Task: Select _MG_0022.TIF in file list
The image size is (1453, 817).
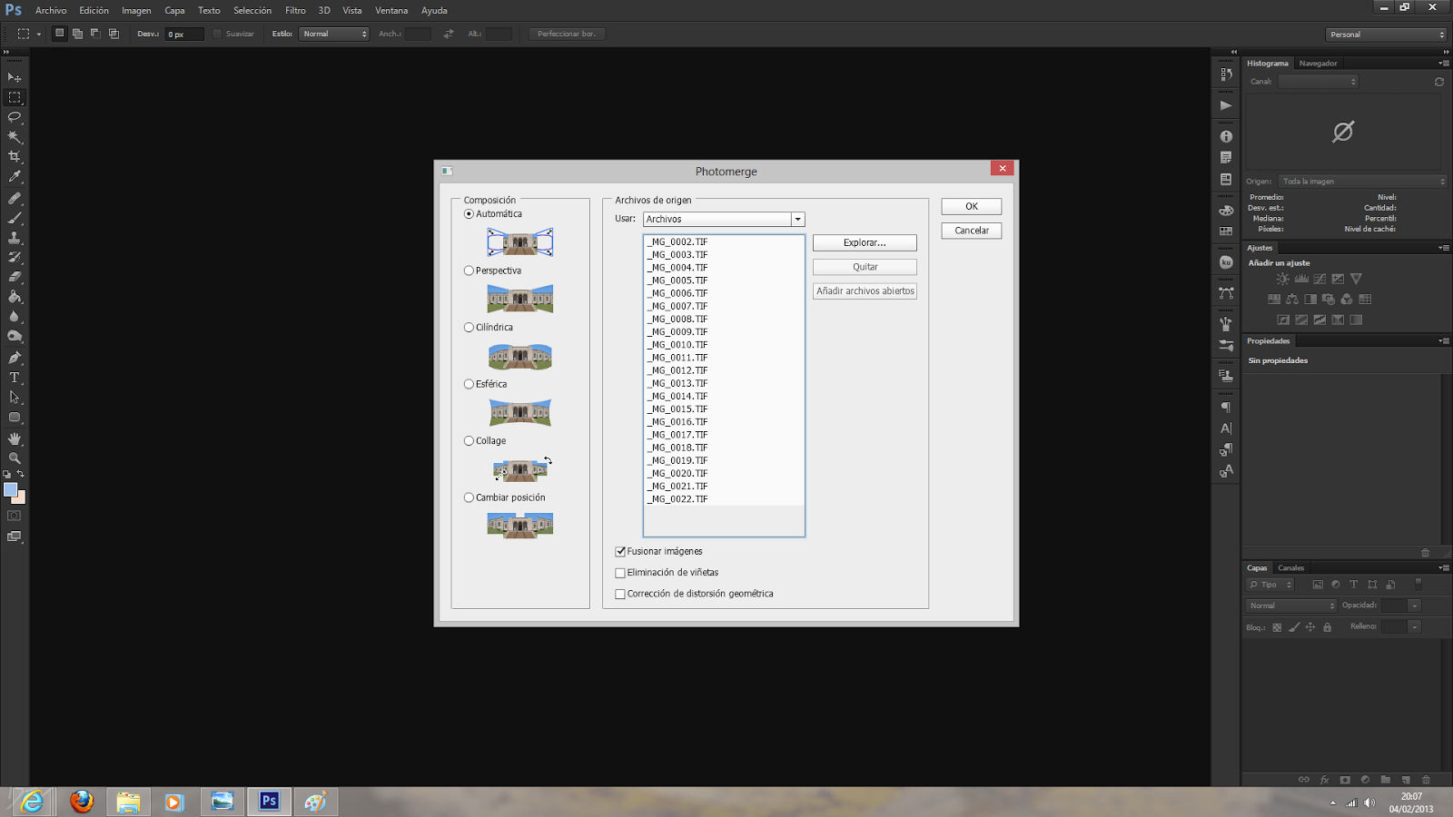Action: click(x=724, y=499)
